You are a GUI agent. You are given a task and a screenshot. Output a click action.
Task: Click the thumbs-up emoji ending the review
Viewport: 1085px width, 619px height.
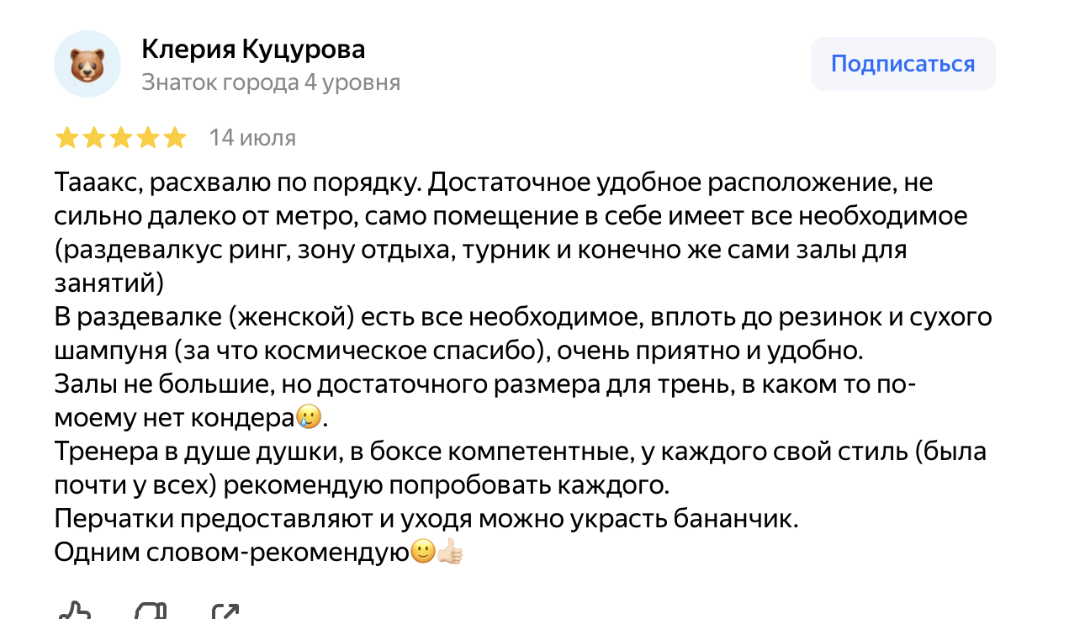tap(450, 553)
